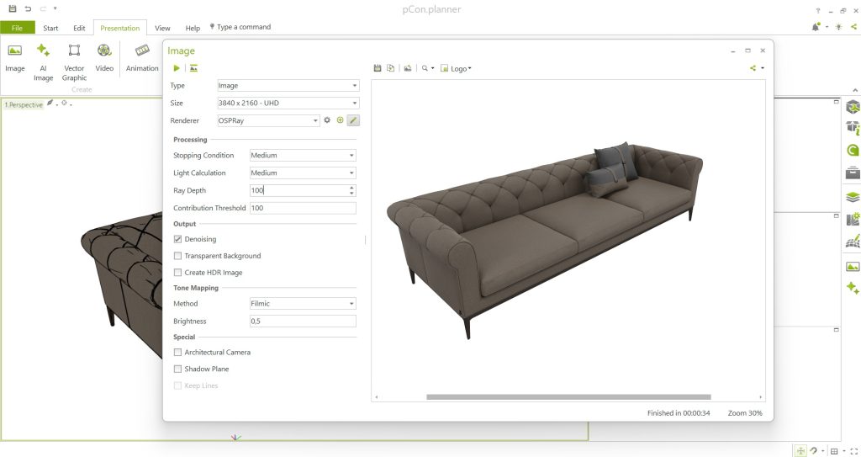
Task: Click the Image tool in the ribbon
Action: coord(15,58)
